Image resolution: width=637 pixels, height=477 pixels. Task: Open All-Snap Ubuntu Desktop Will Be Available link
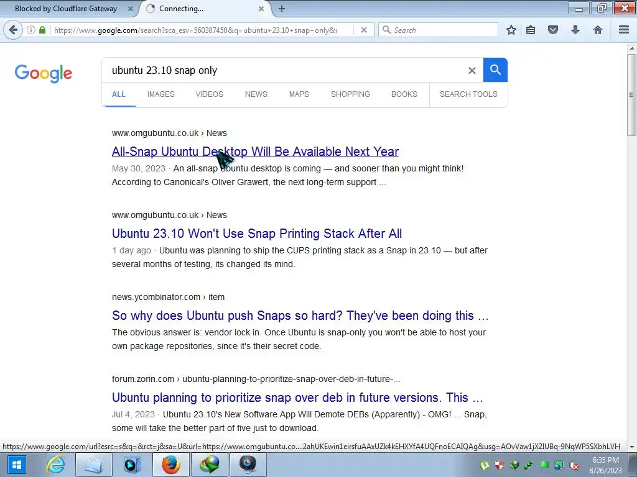tap(255, 152)
